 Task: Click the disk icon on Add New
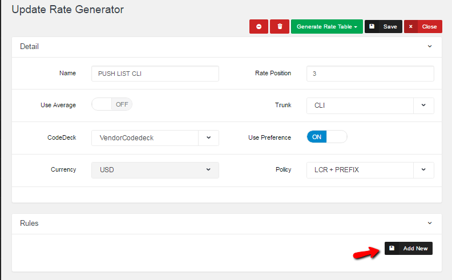pyautogui.click(x=392, y=249)
